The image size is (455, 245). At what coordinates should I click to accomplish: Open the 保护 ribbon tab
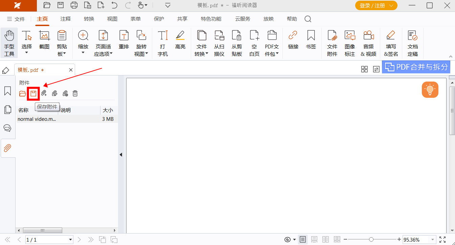(159, 19)
